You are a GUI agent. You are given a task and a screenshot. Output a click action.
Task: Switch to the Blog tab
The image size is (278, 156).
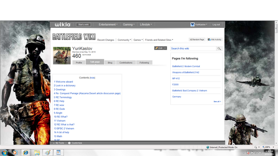(x=110, y=62)
